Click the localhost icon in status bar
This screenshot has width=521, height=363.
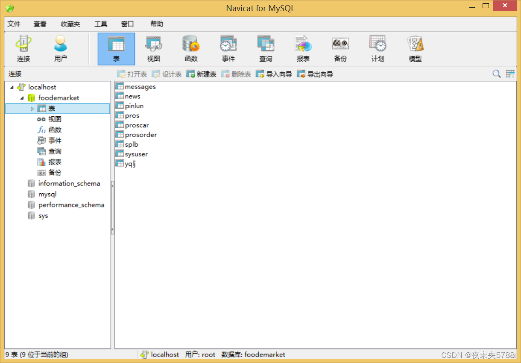144,354
